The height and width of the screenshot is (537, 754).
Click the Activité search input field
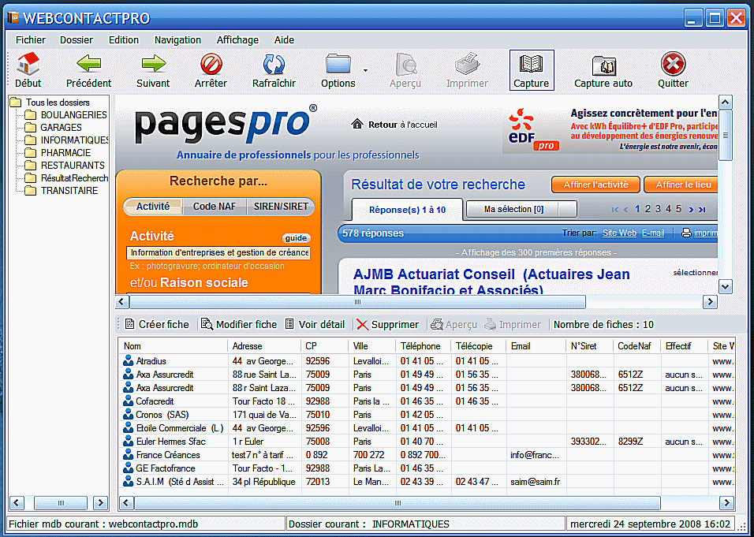[218, 253]
